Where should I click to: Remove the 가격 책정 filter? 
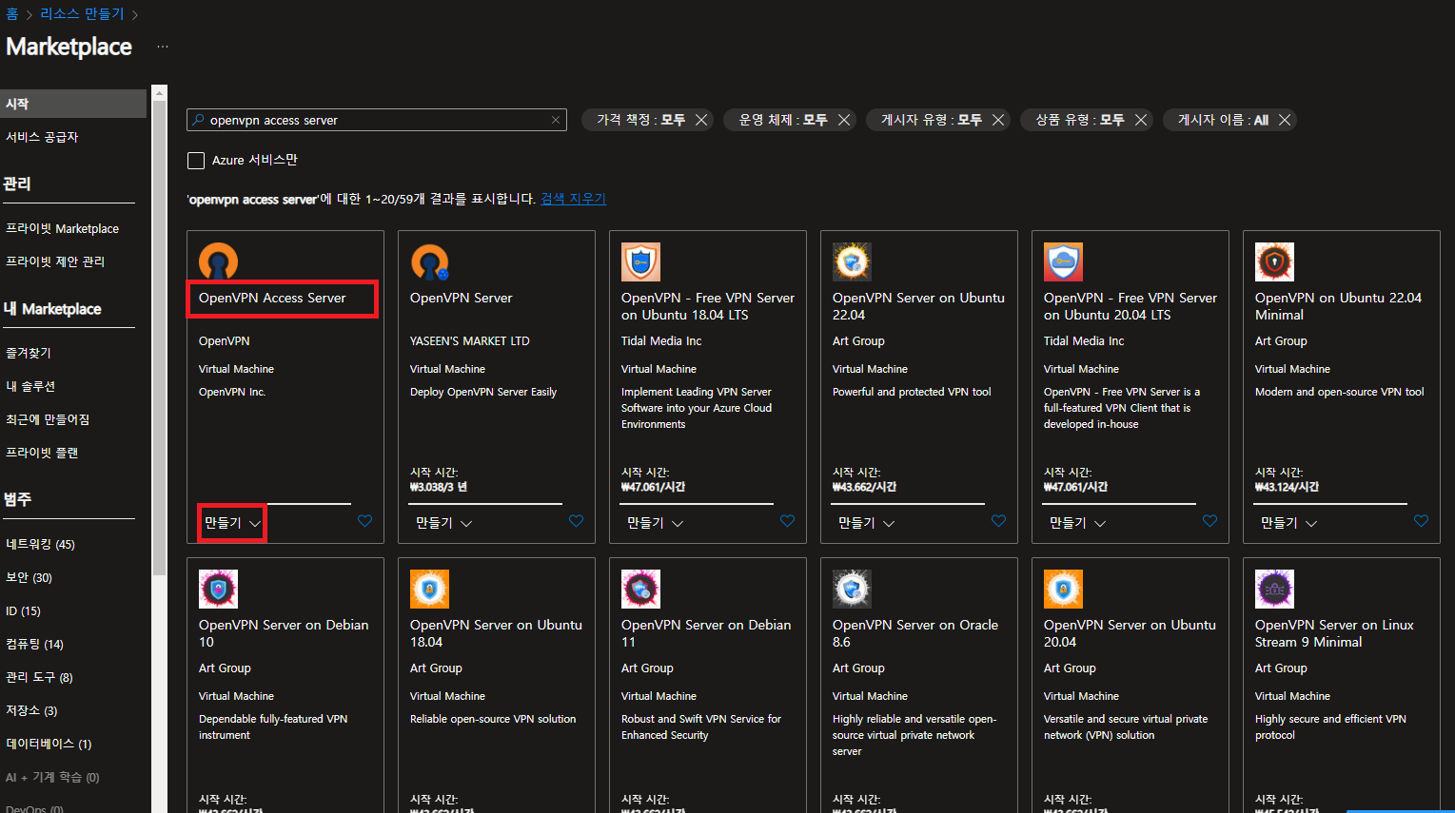pos(701,120)
